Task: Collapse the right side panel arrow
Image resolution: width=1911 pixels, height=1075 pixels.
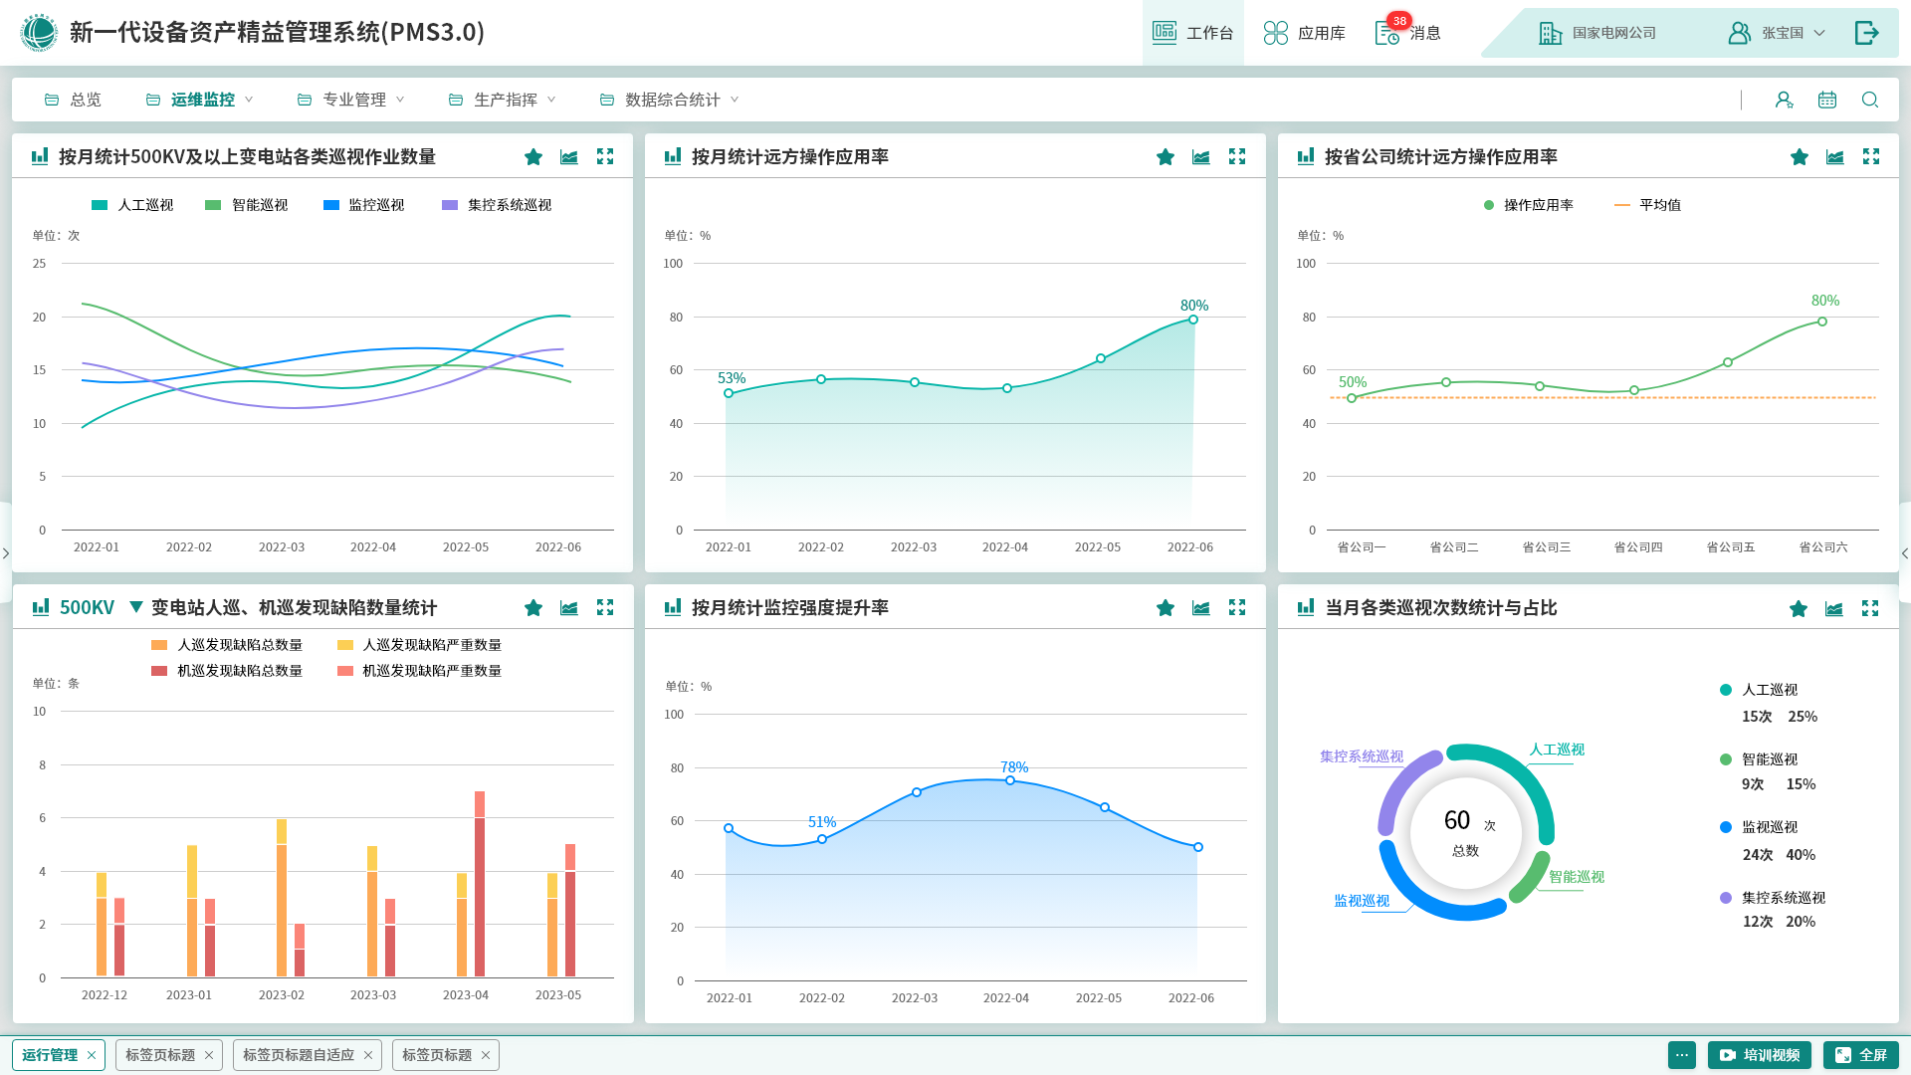Action: 1904,553
